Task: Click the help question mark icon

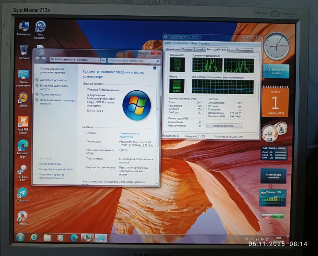Action: click(x=155, y=68)
